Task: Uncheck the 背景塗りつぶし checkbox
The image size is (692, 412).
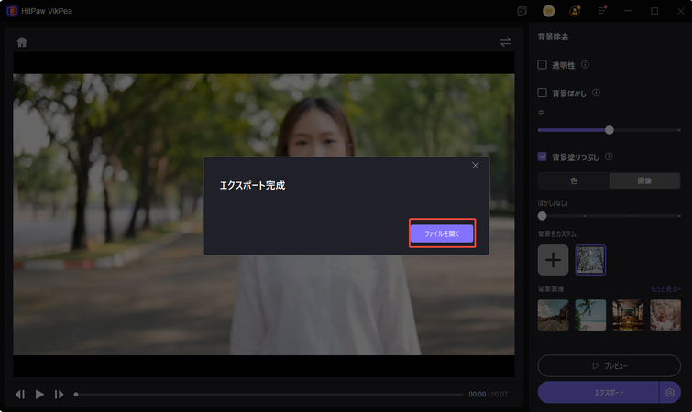Action: (542, 157)
